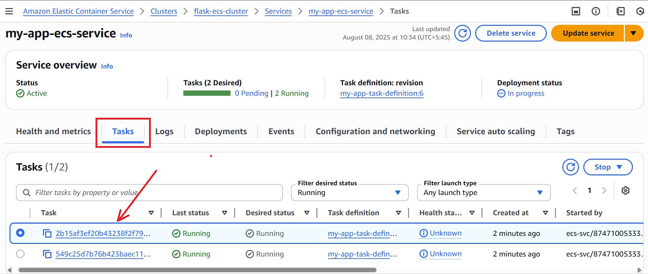Open the Stop dropdown button
648x274 pixels.
coord(608,167)
